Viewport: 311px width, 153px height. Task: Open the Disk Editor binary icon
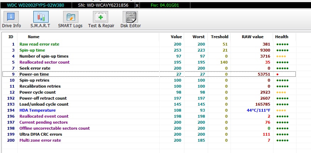tap(130, 17)
